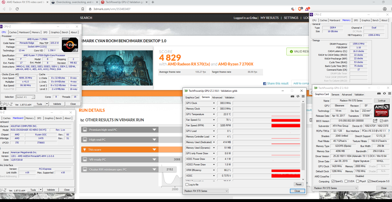Click SEARCH in the 3DMark header
Viewport: 392px width, 202px height.
click(86, 18)
